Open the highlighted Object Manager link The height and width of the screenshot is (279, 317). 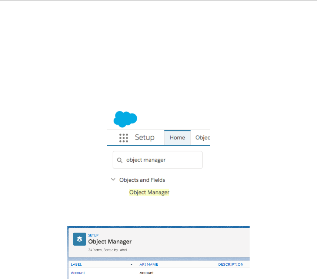[x=149, y=192]
